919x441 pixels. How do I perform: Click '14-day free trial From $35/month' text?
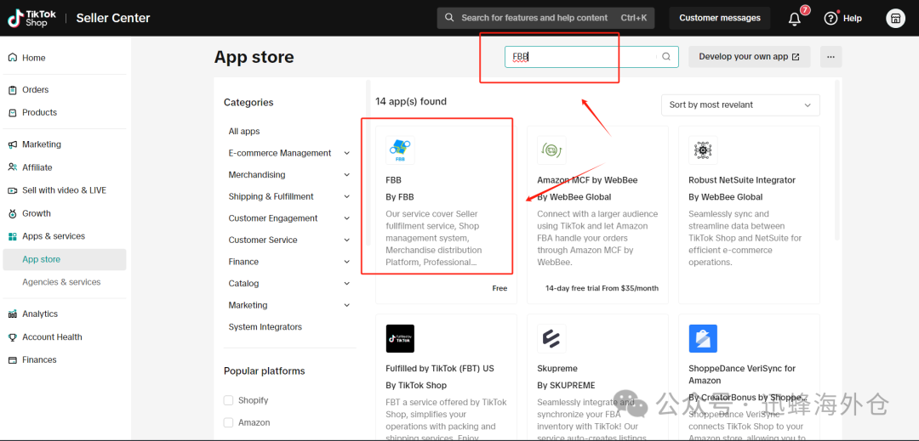pyautogui.click(x=602, y=288)
